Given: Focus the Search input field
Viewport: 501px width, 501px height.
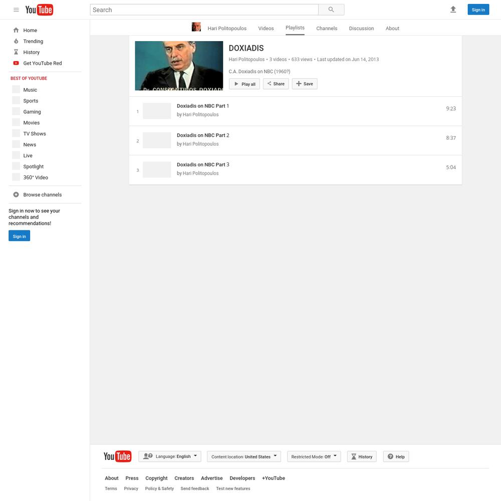Looking at the screenshot, I should point(204,10).
